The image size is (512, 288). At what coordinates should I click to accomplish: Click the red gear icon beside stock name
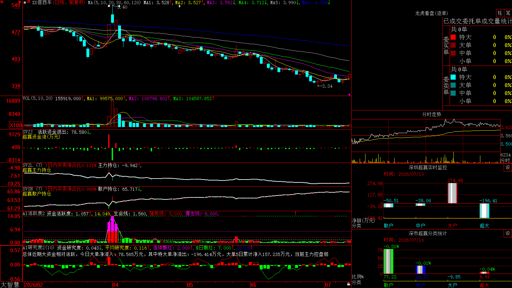point(28,2)
